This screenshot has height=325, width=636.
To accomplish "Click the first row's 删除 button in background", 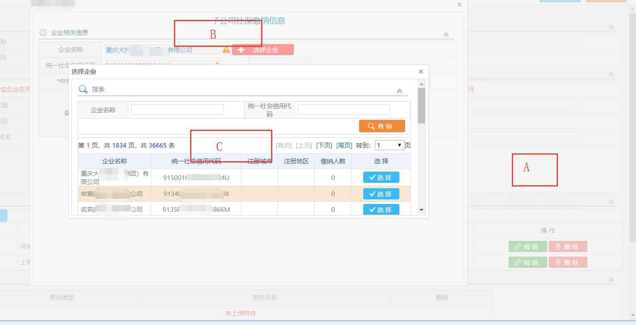I will point(568,247).
